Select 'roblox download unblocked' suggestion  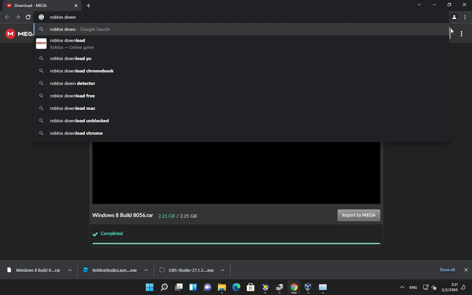(241, 121)
